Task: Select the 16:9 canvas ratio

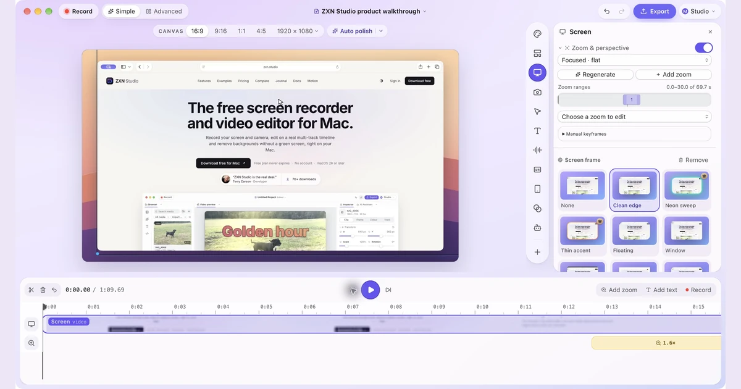Action: [197, 31]
